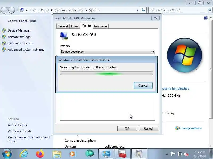213x159 pixels.
Task: Open the Windows Start menu
Action: pyautogui.click(x=7, y=154)
